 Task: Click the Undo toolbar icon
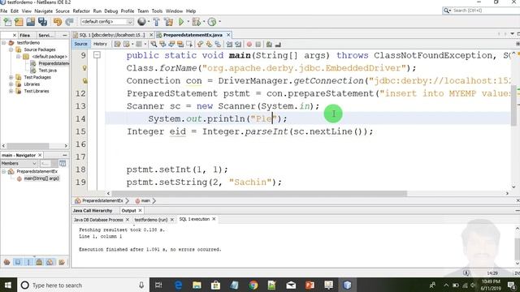tap(58, 22)
